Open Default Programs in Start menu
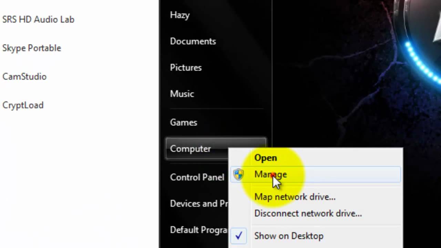Screen dimensions: 441x248 pos(199,230)
